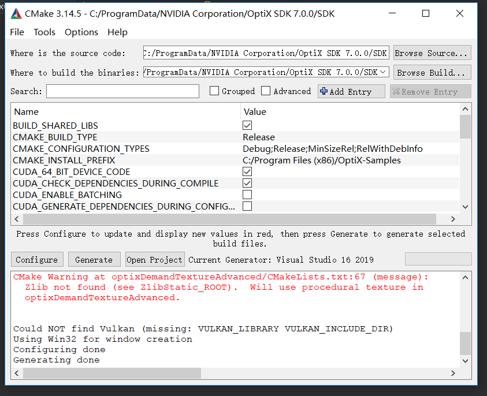Viewport: 487px width, 396px height.
Task: Open the File menu
Action: click(x=17, y=32)
